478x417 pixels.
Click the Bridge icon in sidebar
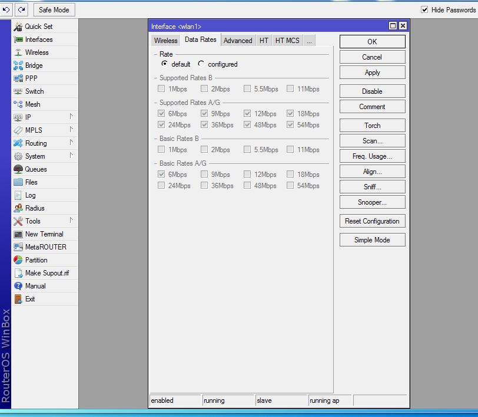pos(18,65)
